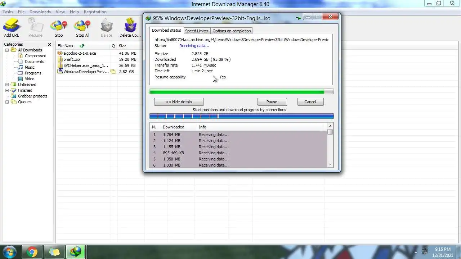Open the Tasks menu
The width and height of the screenshot is (461, 259).
click(x=8, y=12)
